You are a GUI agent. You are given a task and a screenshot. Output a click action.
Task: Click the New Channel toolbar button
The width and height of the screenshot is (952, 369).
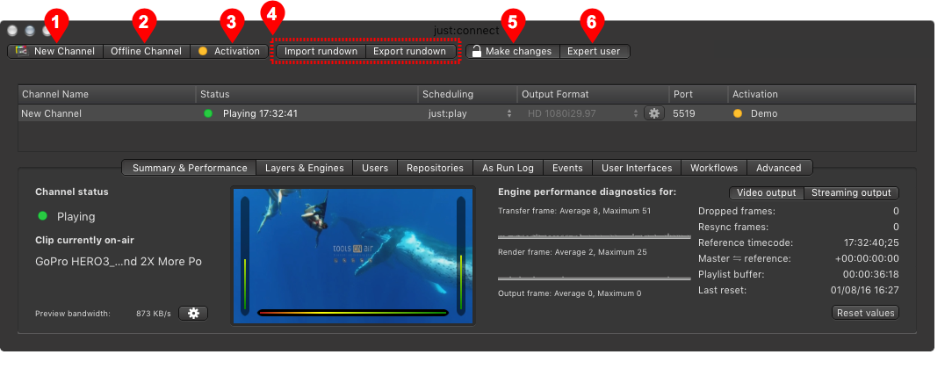[55, 52]
